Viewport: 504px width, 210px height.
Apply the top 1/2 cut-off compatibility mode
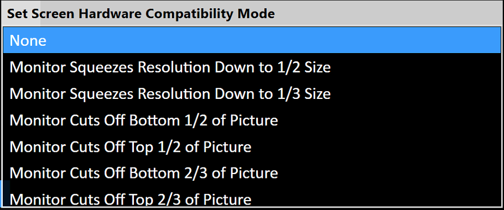(252, 146)
